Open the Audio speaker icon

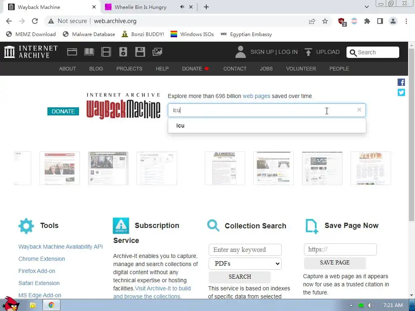point(123,52)
